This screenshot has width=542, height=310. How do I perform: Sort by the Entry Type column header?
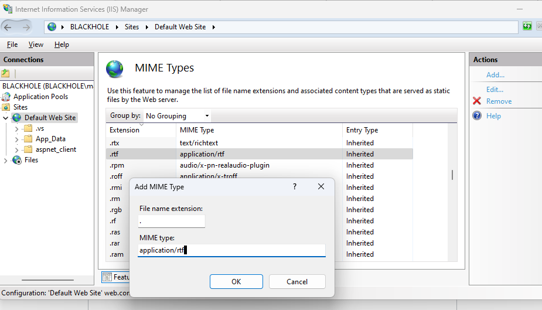pos(377,130)
